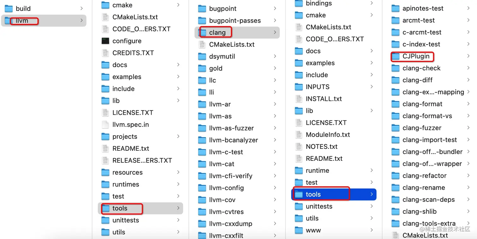Click the clang-fuzzer folder icon
The height and width of the screenshot is (239, 477).
click(x=395, y=128)
